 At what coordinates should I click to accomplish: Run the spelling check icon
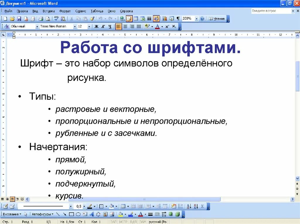pyautogui.click(x=56, y=19)
